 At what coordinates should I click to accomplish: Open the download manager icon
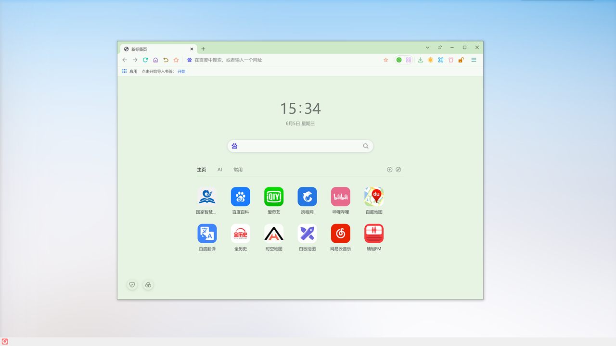point(420,60)
